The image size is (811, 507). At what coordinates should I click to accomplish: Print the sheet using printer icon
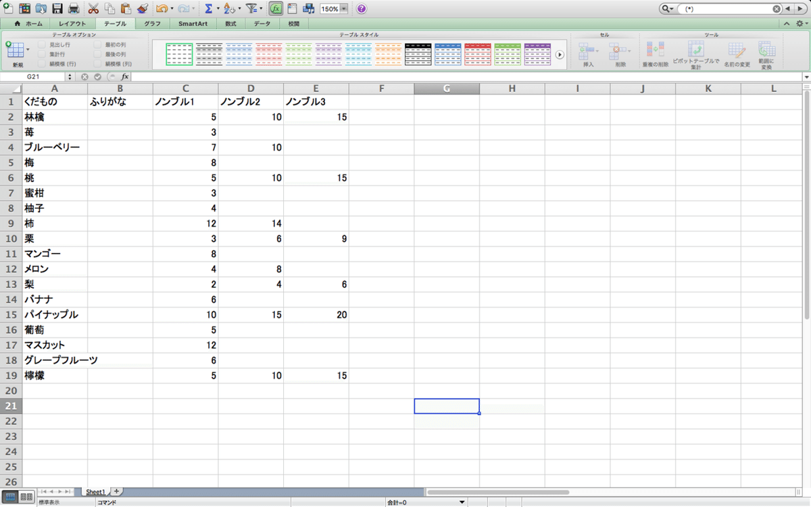[x=74, y=9]
